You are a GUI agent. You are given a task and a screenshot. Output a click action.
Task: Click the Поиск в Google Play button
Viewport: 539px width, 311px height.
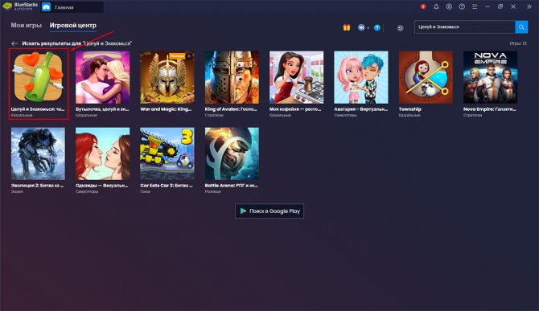coord(269,211)
